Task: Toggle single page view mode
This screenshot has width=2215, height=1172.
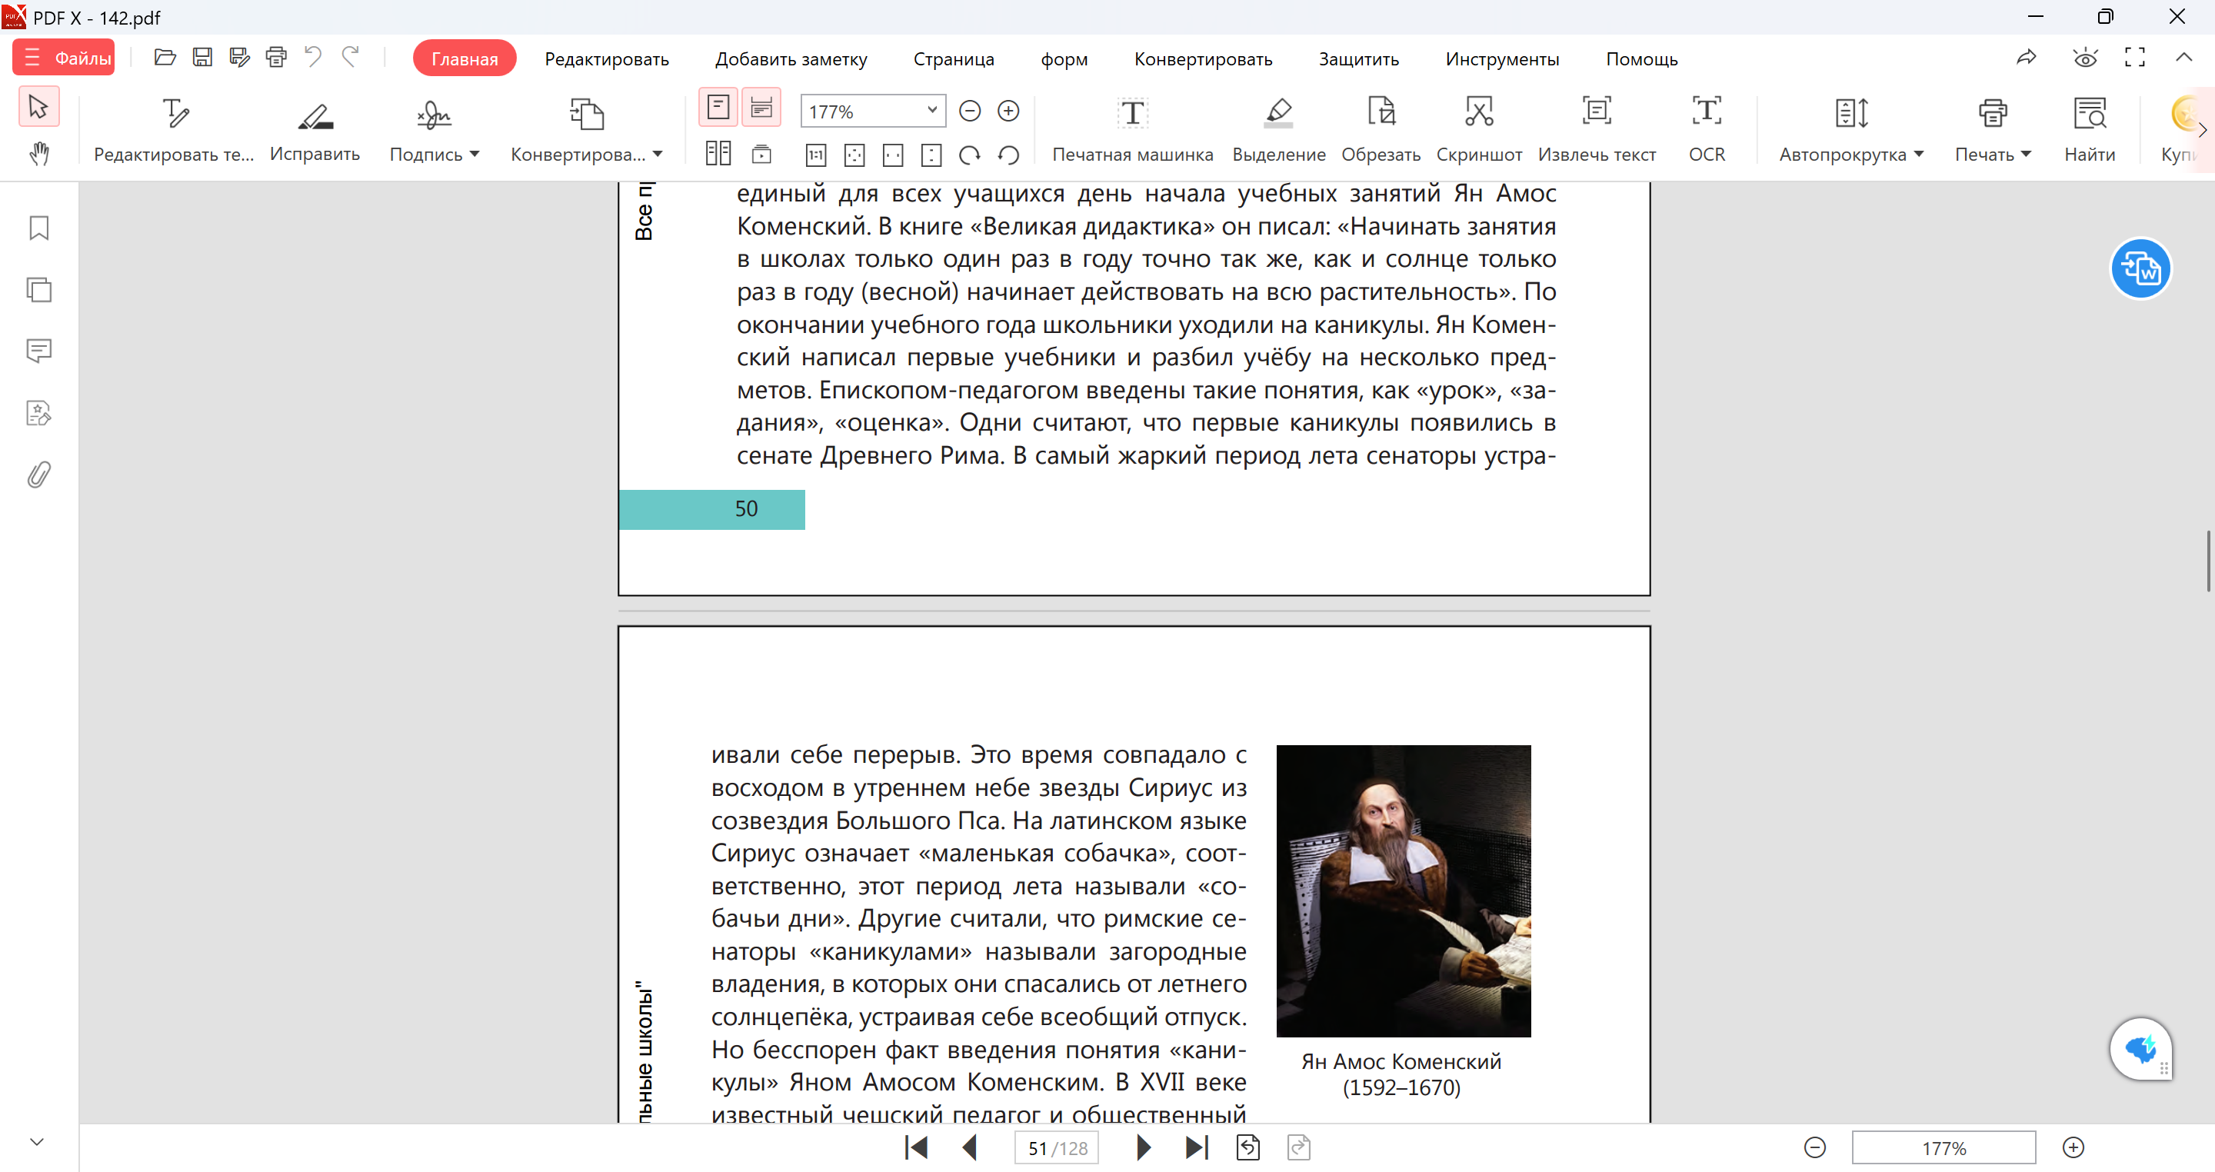Action: [718, 108]
